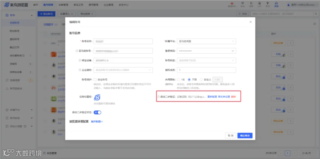Open the 20条/页 page size dropdown
The image size is (320, 159).
coord(308,153)
